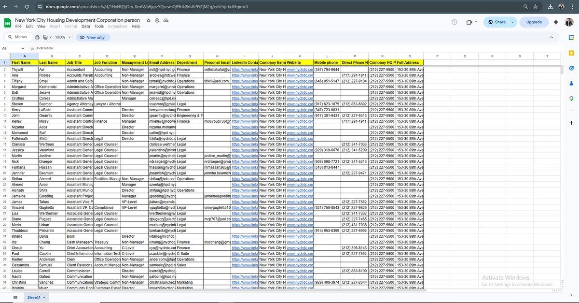The image size is (579, 303).
Task: Open the browser downloads icon
Action: [x=551, y=7]
